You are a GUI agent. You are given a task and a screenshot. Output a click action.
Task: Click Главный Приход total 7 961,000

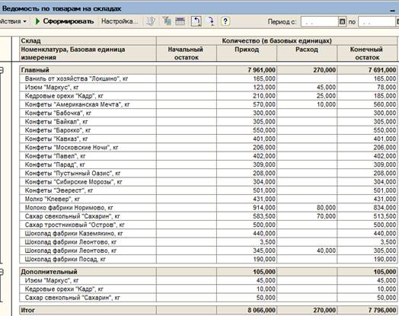[262, 70]
